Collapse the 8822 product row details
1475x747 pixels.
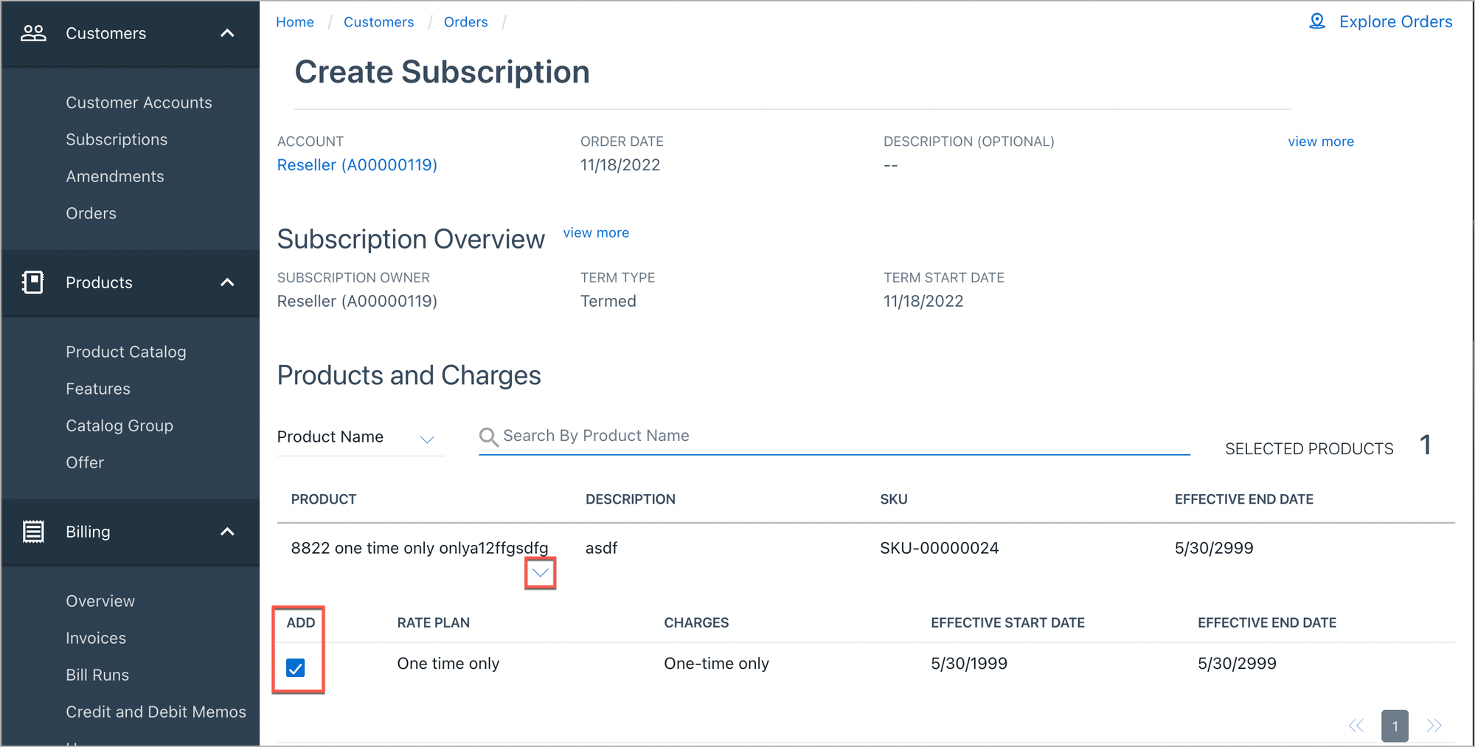pos(539,572)
